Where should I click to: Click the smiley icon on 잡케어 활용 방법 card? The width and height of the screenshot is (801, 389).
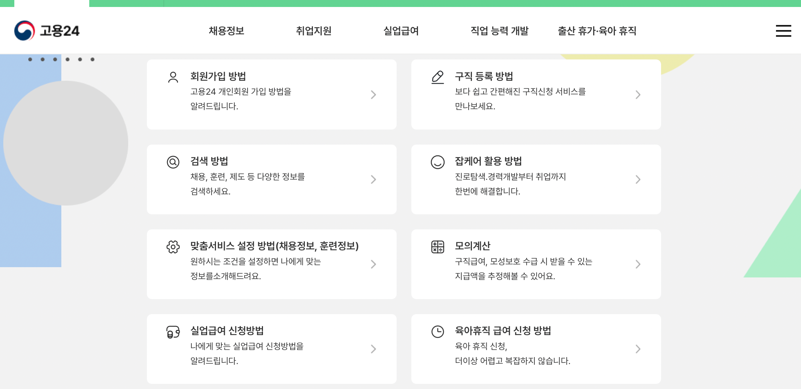click(x=437, y=161)
